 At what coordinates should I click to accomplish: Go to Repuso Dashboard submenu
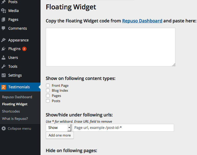point(17,97)
